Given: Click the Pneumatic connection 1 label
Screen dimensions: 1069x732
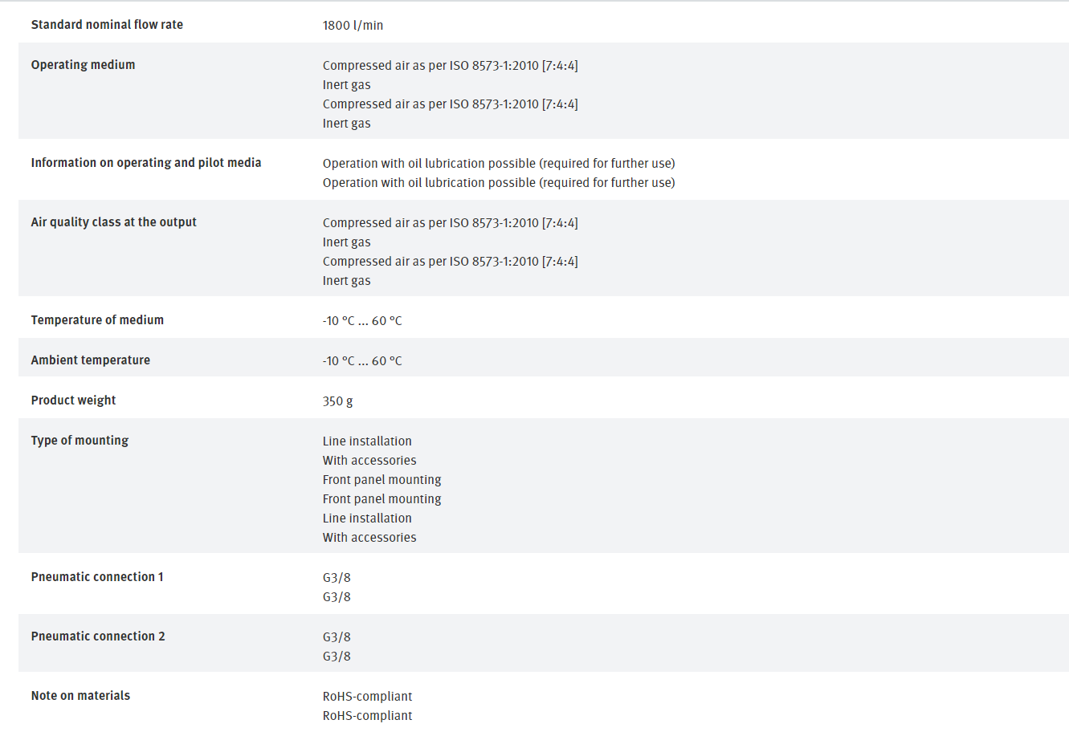Looking at the screenshot, I should 97,577.
